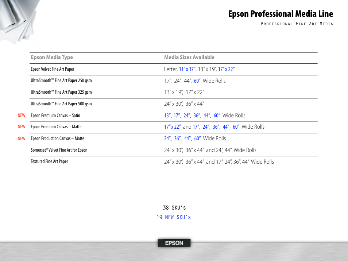Select the Epson Professional Media Line title

281,14
